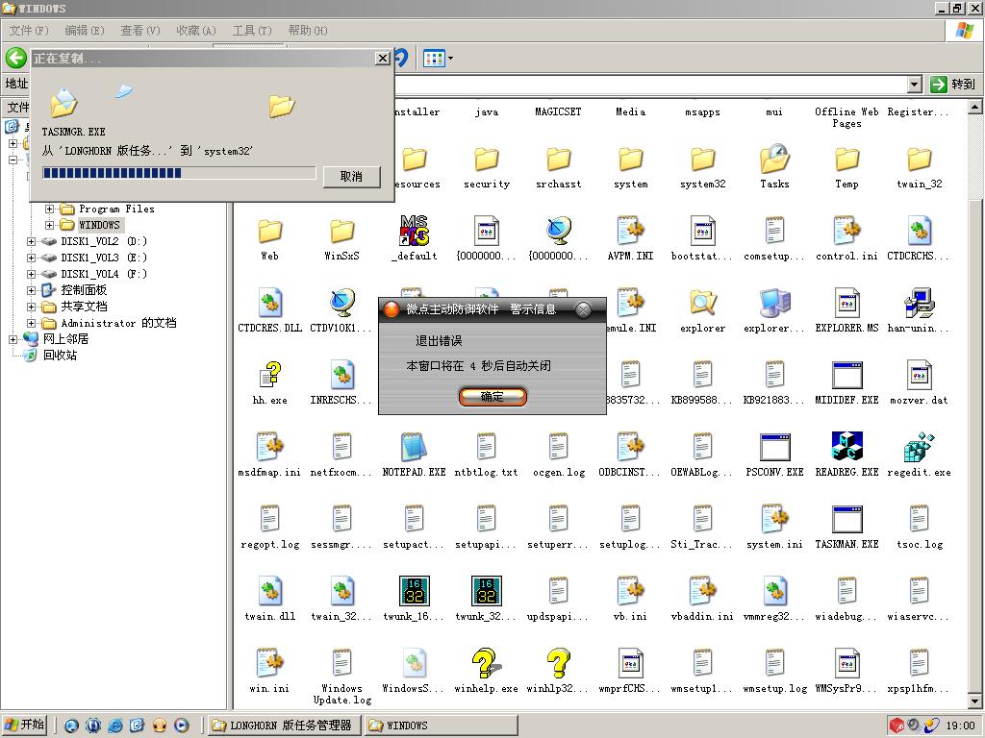The width and height of the screenshot is (985, 738).
Task: Select the MIDIDEF.EXE icon
Action: click(x=846, y=376)
